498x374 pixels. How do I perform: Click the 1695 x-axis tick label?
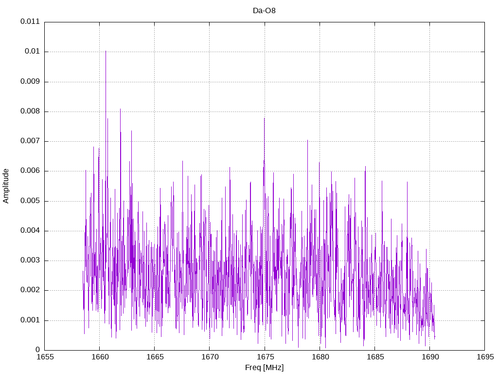click(485, 357)
